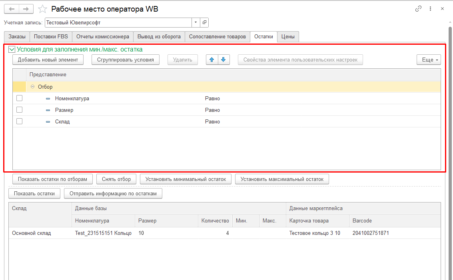Click barcode value 2041002751871

tap(371, 233)
